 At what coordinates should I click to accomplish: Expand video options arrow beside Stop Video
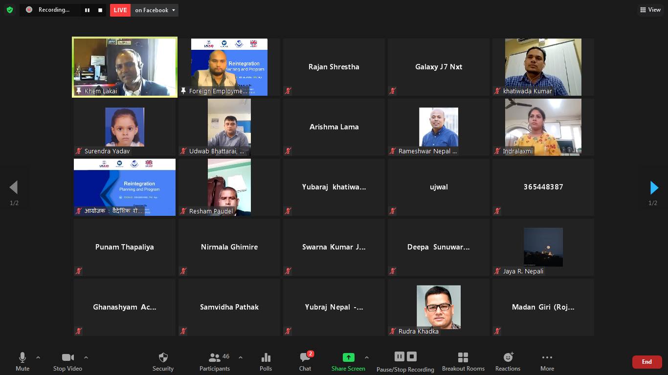(x=86, y=357)
